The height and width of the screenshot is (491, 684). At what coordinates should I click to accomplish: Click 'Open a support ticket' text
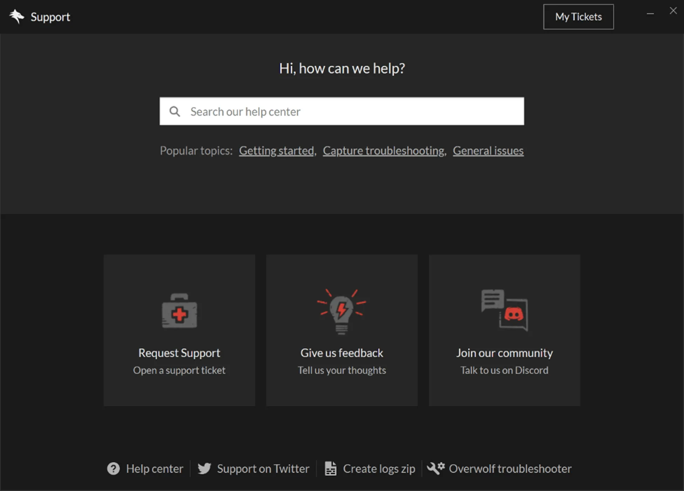(x=179, y=370)
